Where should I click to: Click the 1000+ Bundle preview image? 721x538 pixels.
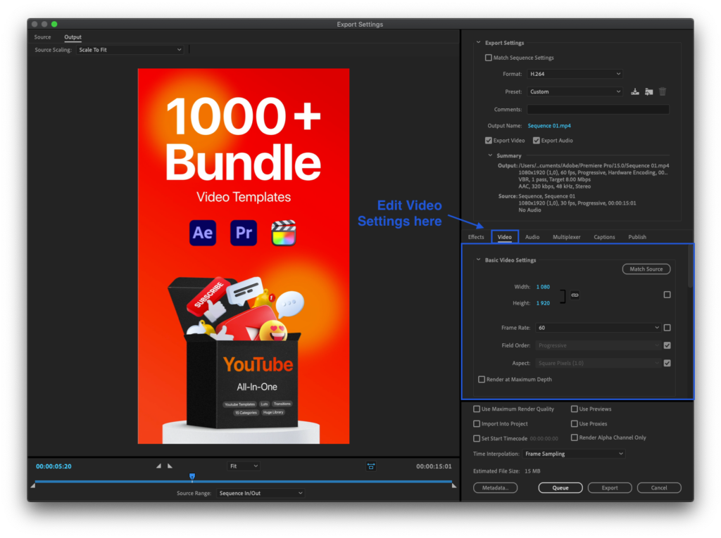(244, 256)
